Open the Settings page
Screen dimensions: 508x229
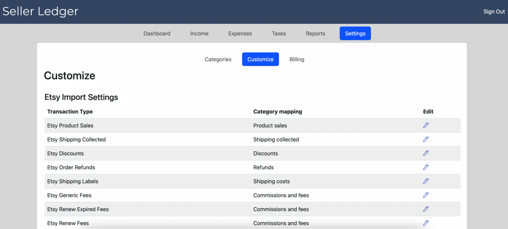(x=355, y=33)
